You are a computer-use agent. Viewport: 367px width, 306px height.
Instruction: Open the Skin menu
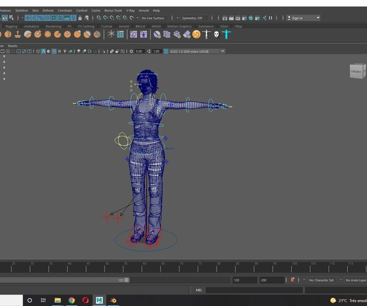35,10
